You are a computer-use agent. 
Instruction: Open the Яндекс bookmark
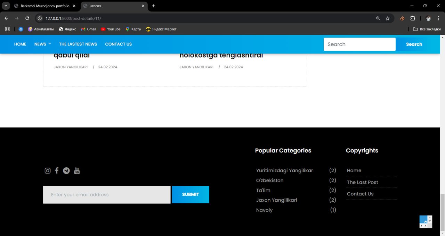(x=67, y=29)
